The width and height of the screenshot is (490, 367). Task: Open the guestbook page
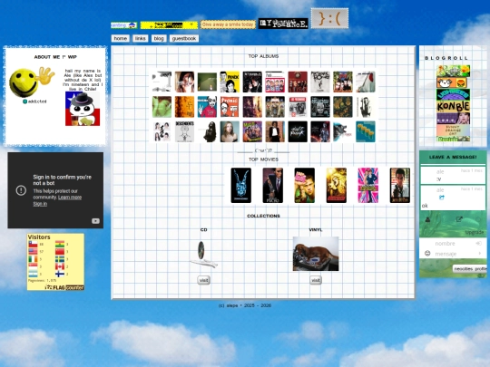click(x=184, y=38)
